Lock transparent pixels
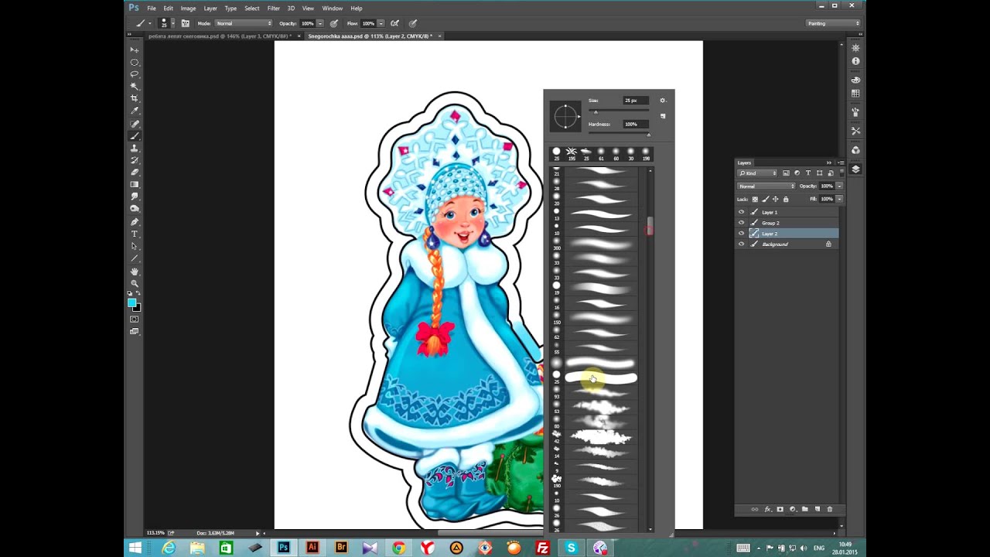 756,199
